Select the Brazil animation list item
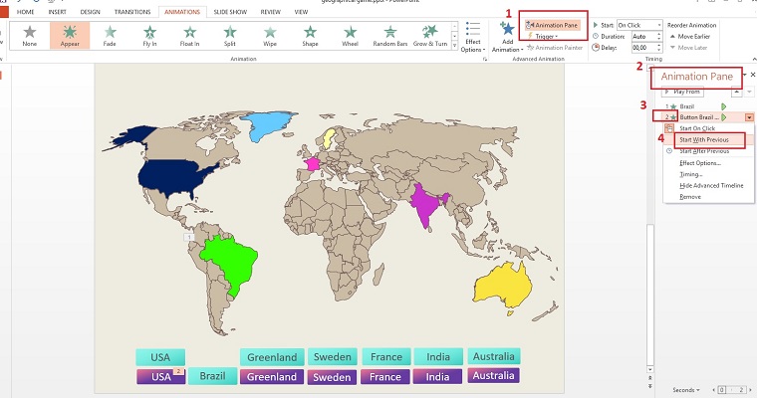The width and height of the screenshot is (757, 398). [687, 105]
